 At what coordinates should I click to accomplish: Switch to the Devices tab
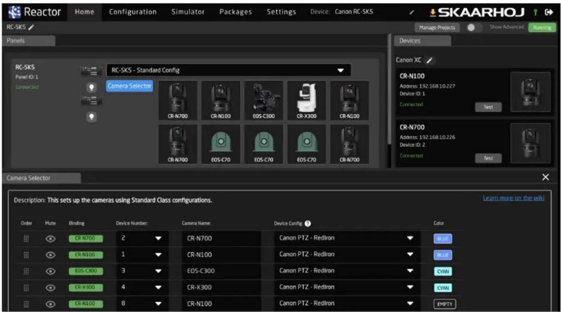coord(423,41)
